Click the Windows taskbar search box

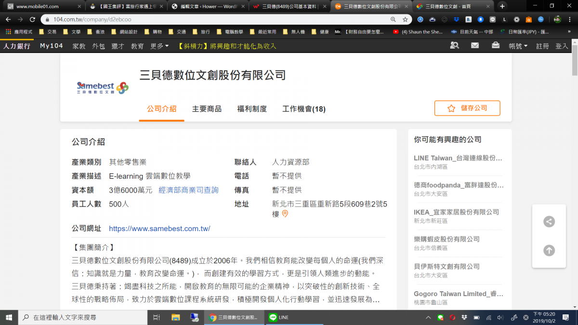pos(82,317)
